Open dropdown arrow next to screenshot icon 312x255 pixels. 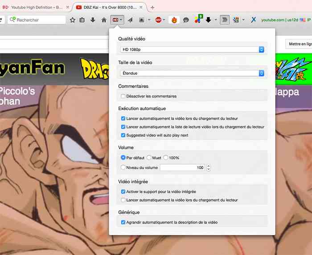point(149,20)
